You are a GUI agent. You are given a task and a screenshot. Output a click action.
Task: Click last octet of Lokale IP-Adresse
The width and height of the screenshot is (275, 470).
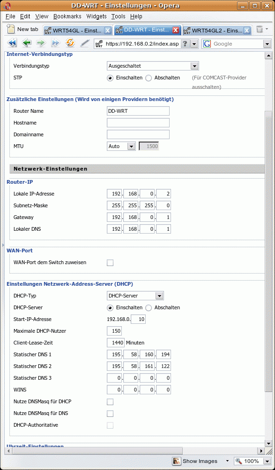pyautogui.click(x=164, y=194)
